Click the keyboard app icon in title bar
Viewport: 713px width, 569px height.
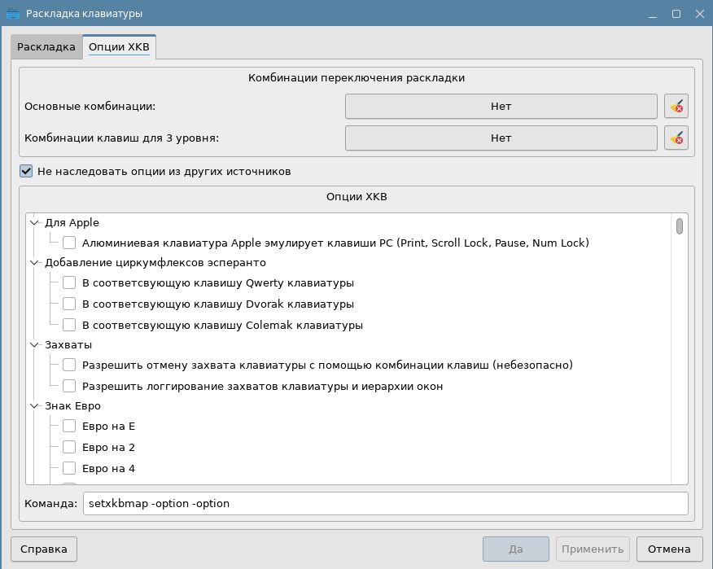coord(12,14)
